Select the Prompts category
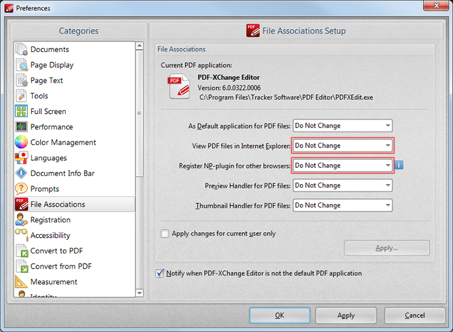Screen dimensions: 453x332 tap(74, 189)
